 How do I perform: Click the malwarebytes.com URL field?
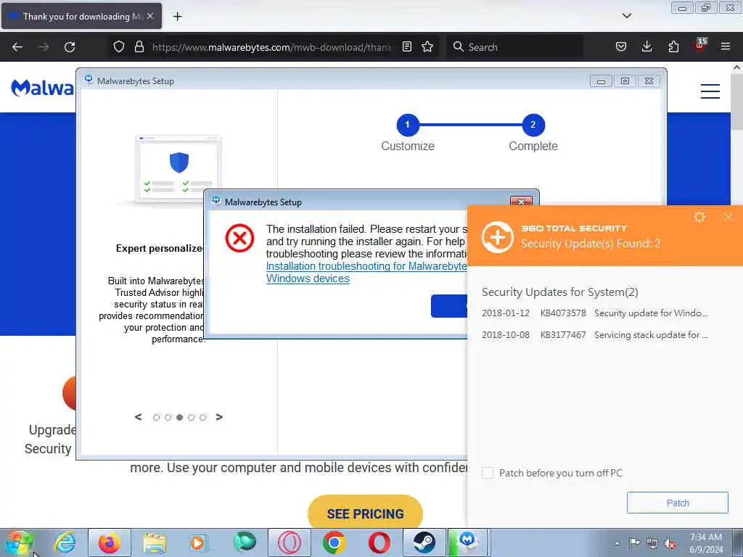click(271, 47)
